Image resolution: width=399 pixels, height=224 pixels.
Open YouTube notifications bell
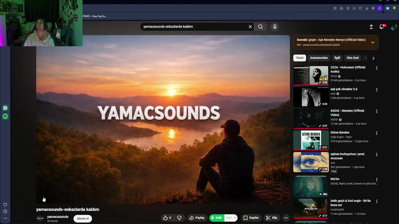click(382, 27)
